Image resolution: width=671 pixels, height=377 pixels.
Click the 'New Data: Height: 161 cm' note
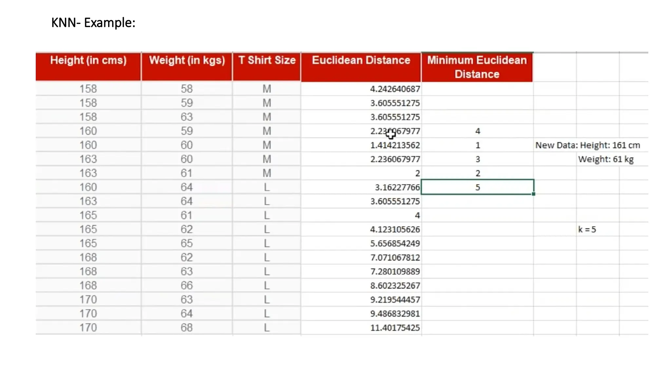pos(587,145)
